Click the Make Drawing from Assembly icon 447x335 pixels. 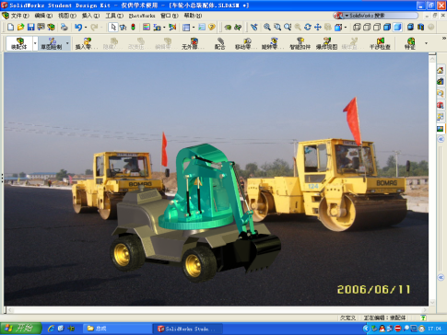tap(41, 28)
